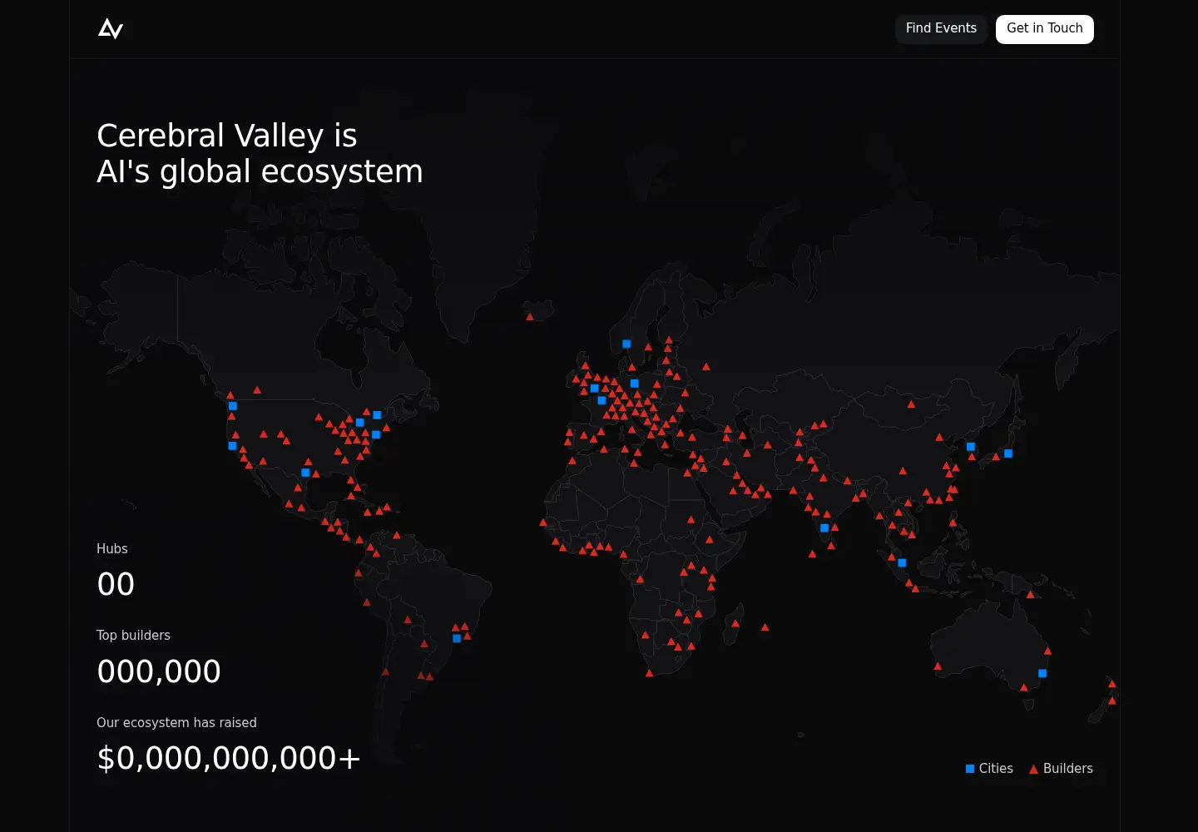The image size is (1198, 832).
Task: Select the blue city marker in Scandinavia
Action: coord(626,344)
